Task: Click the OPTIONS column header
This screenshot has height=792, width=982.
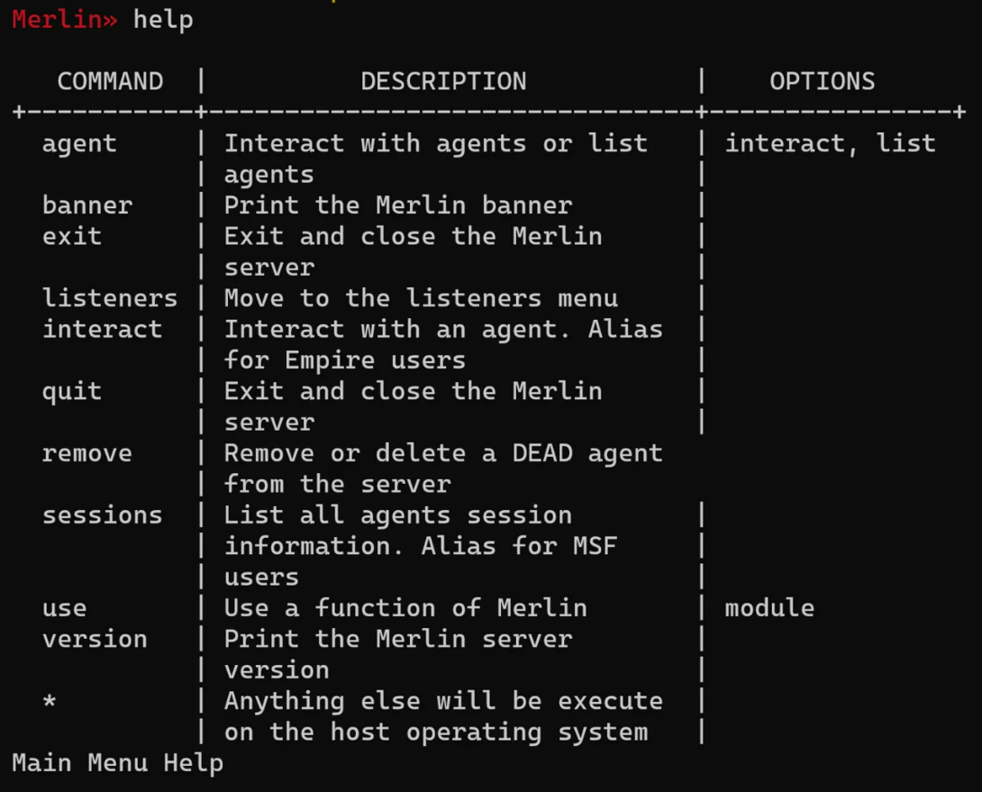Action: (x=822, y=81)
